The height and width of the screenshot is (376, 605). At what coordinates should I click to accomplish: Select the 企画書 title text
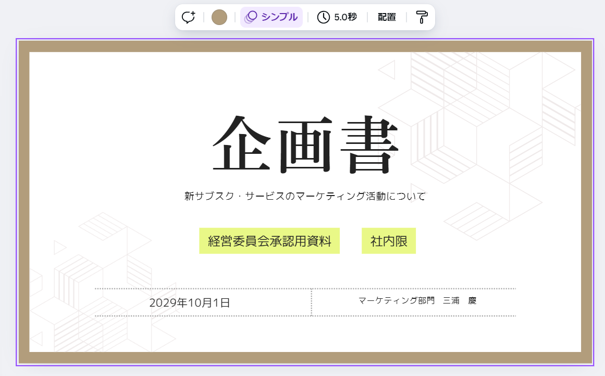click(305, 143)
